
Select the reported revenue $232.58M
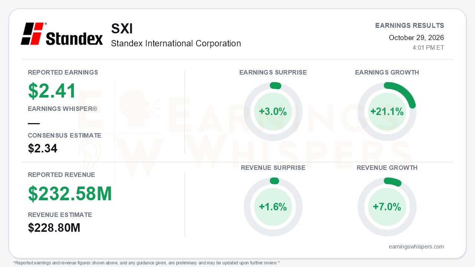[70, 194]
